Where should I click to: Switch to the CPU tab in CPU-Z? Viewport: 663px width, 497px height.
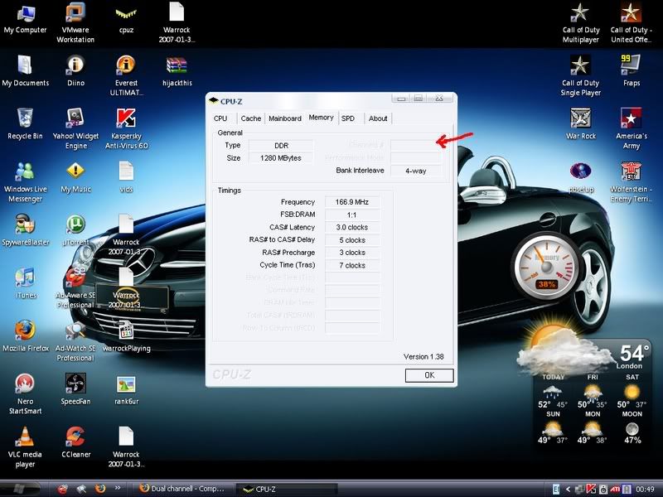coord(220,118)
